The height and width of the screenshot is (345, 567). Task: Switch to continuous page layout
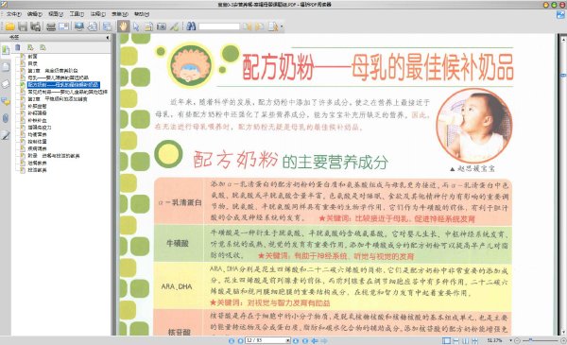(456, 340)
